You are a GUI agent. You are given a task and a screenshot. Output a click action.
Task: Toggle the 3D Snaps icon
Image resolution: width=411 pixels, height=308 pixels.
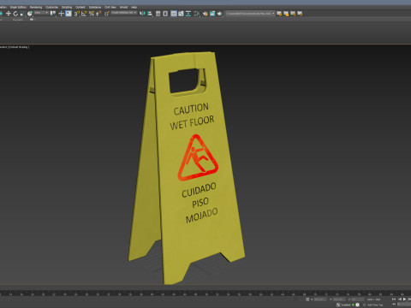pyautogui.click(x=77, y=14)
